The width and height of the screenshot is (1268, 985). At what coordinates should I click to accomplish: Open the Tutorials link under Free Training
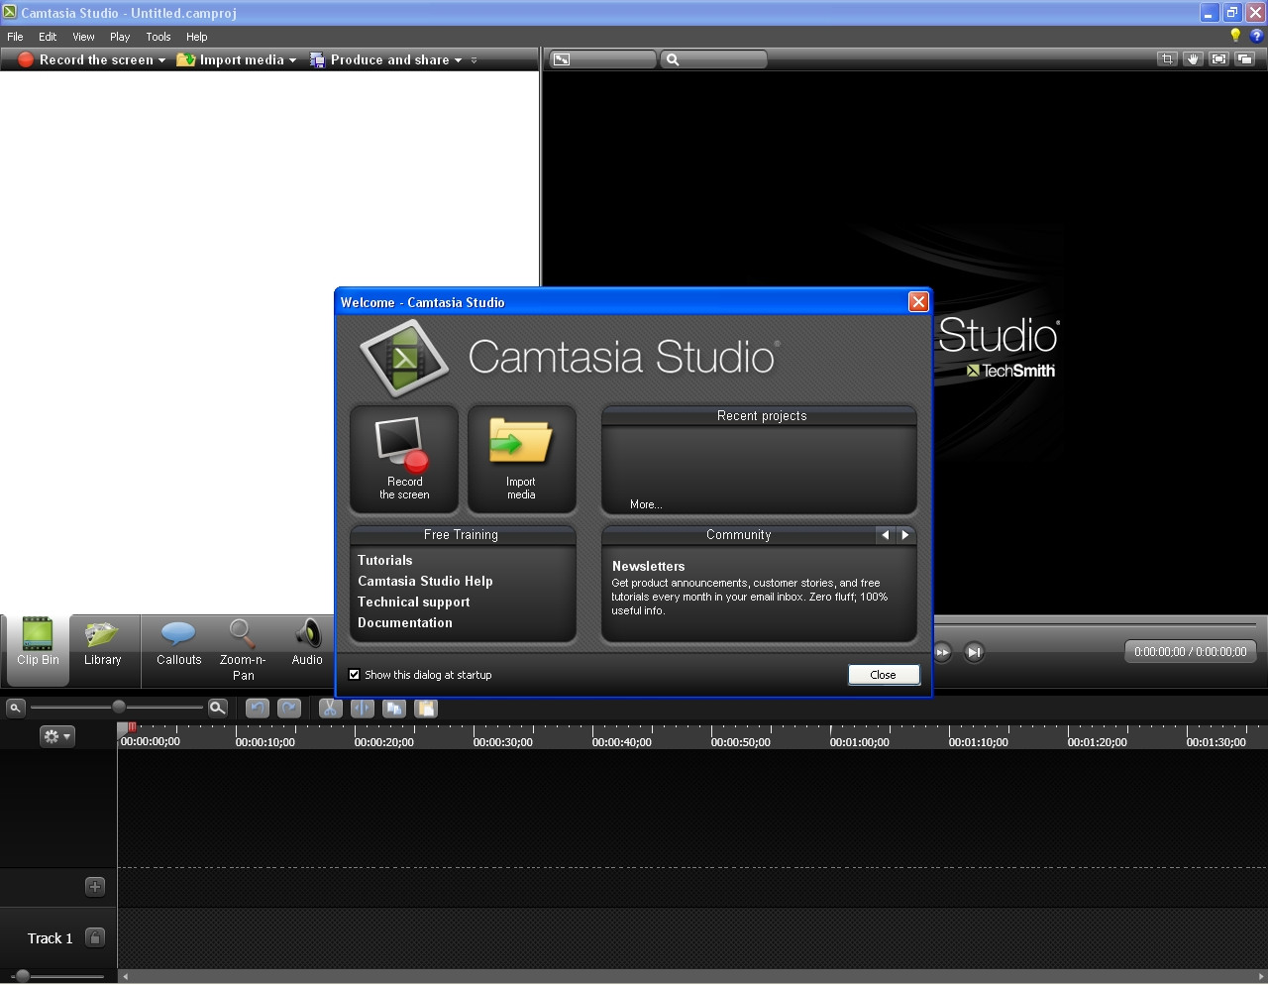point(385,560)
